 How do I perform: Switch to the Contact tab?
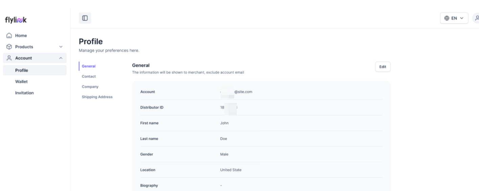coord(89,76)
